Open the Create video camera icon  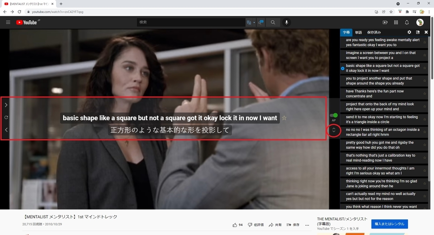(x=385, y=22)
